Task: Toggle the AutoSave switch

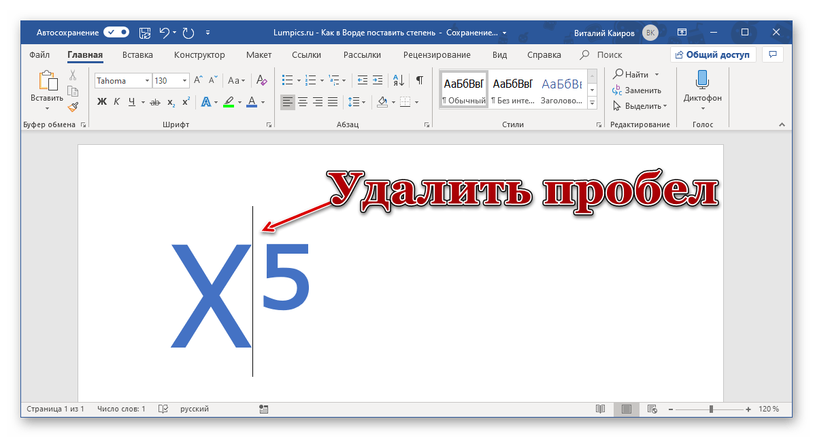Action: tap(116, 32)
